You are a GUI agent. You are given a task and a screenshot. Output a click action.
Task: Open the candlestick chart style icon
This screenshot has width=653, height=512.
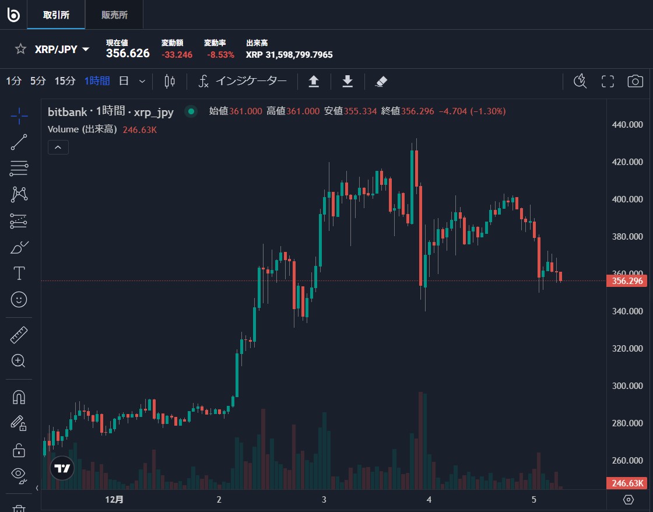pos(169,81)
